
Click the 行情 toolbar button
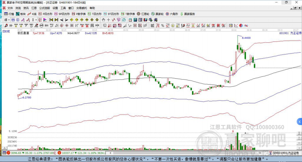coord(9,14)
